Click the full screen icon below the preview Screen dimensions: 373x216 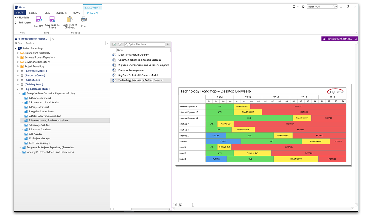180,205
